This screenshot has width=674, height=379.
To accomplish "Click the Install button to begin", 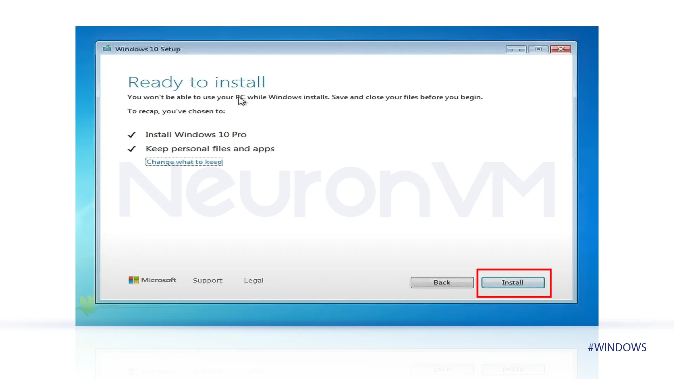I will pos(513,282).
